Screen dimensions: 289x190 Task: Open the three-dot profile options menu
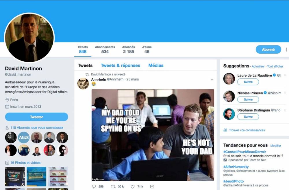(286, 50)
